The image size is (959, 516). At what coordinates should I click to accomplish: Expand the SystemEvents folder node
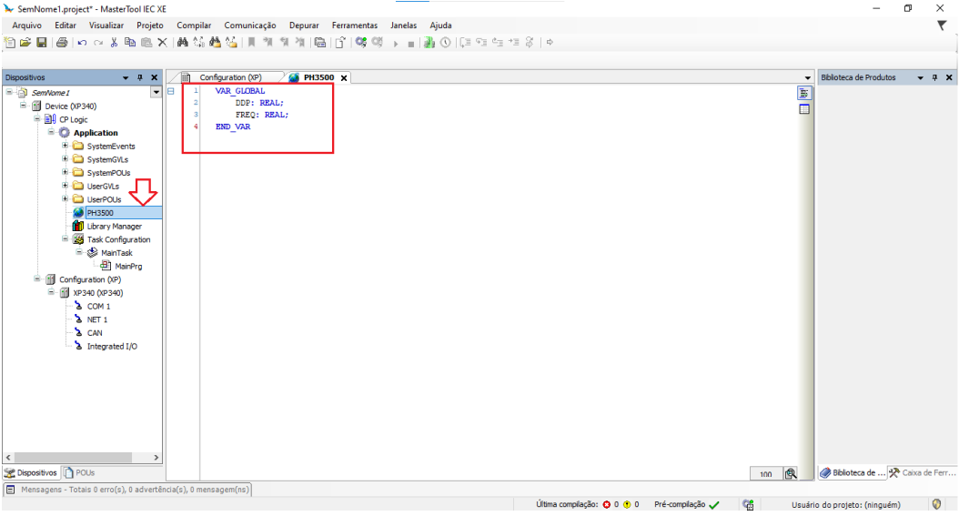coord(66,146)
